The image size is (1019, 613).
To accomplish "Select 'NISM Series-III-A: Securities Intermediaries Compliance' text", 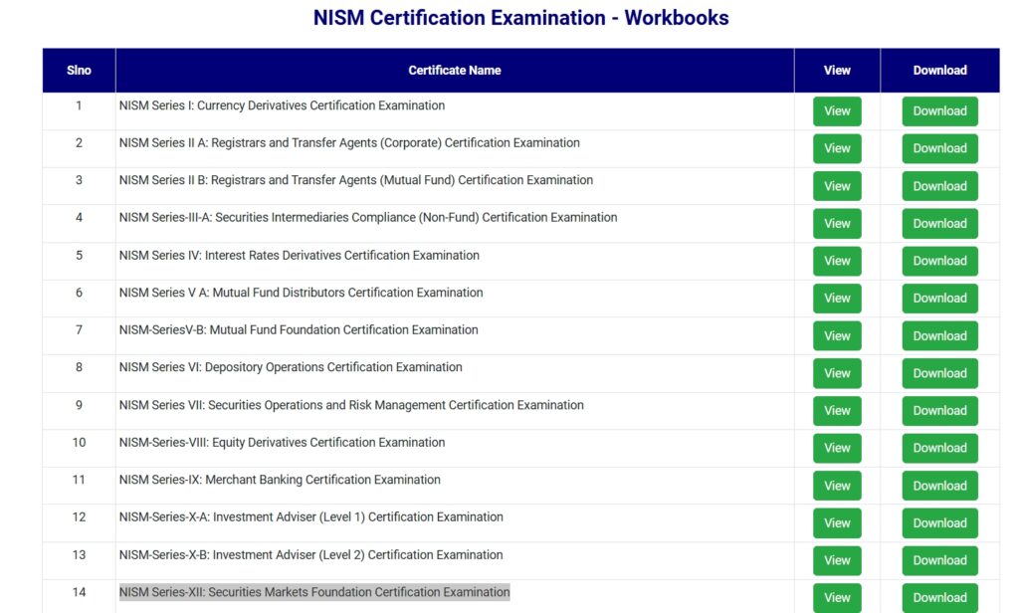I will pos(368,218).
